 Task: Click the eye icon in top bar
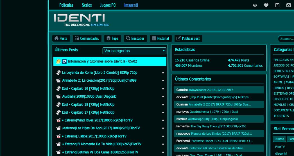click(255, 5)
